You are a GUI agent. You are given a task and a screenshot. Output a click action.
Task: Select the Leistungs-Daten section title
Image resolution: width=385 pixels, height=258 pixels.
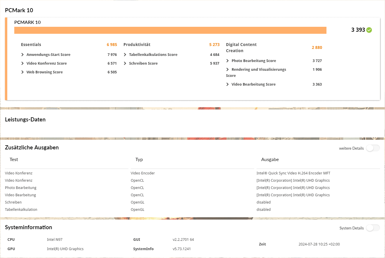[x=25, y=120]
